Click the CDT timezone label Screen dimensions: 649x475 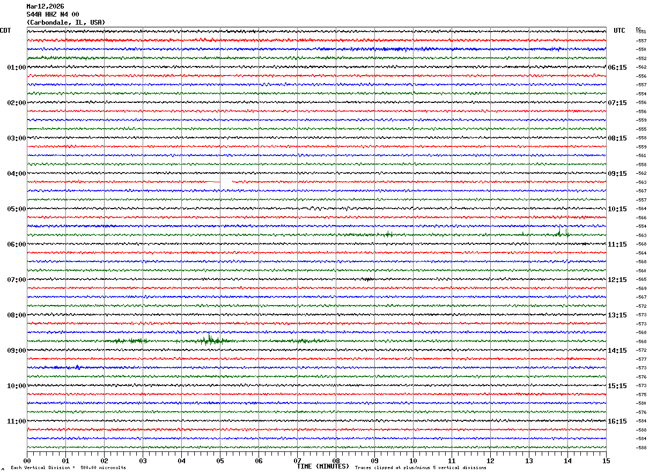[5, 31]
